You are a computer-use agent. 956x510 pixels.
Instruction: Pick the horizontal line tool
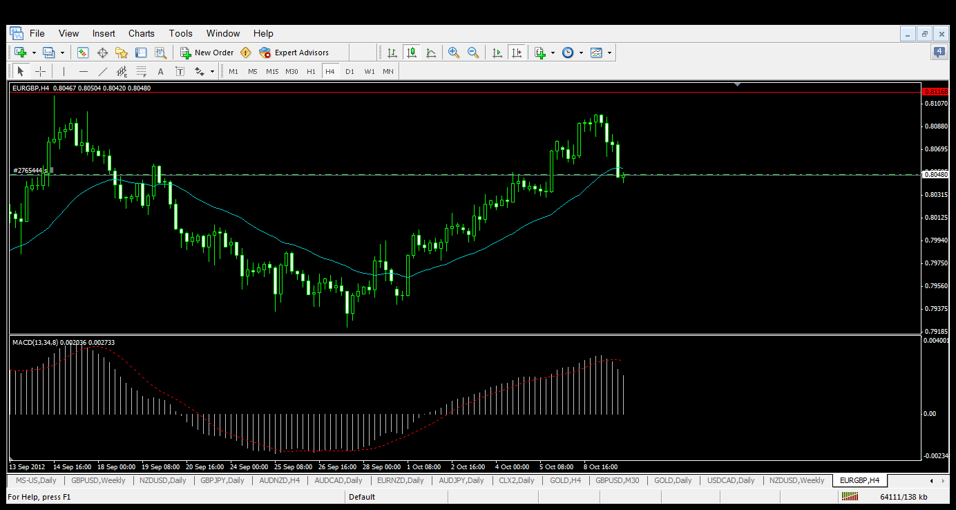(84, 71)
